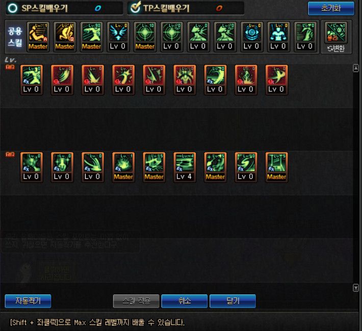Click the scrollbar up arrow
Image resolution: width=362 pixels, height=331 pixels.
point(356,68)
